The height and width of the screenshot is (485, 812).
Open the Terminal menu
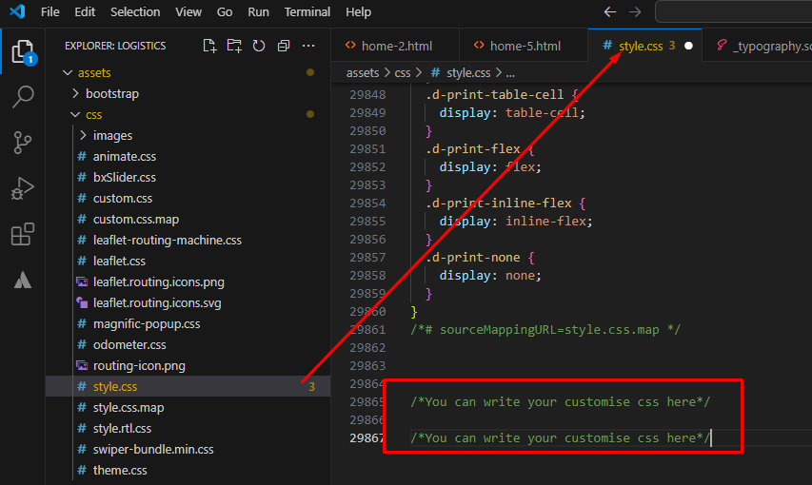307,12
